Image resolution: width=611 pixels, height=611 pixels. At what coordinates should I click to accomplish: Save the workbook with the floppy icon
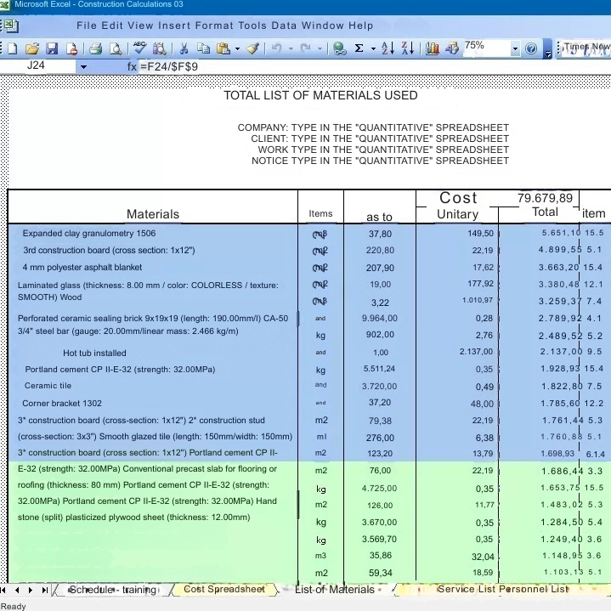click(x=52, y=48)
